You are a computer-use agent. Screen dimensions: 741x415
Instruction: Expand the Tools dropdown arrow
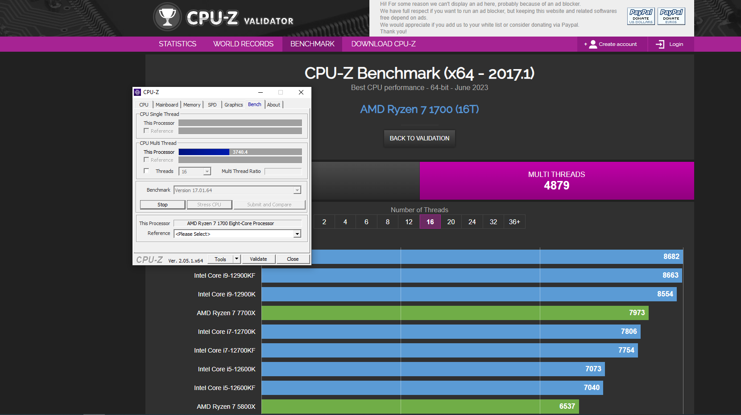(x=237, y=259)
